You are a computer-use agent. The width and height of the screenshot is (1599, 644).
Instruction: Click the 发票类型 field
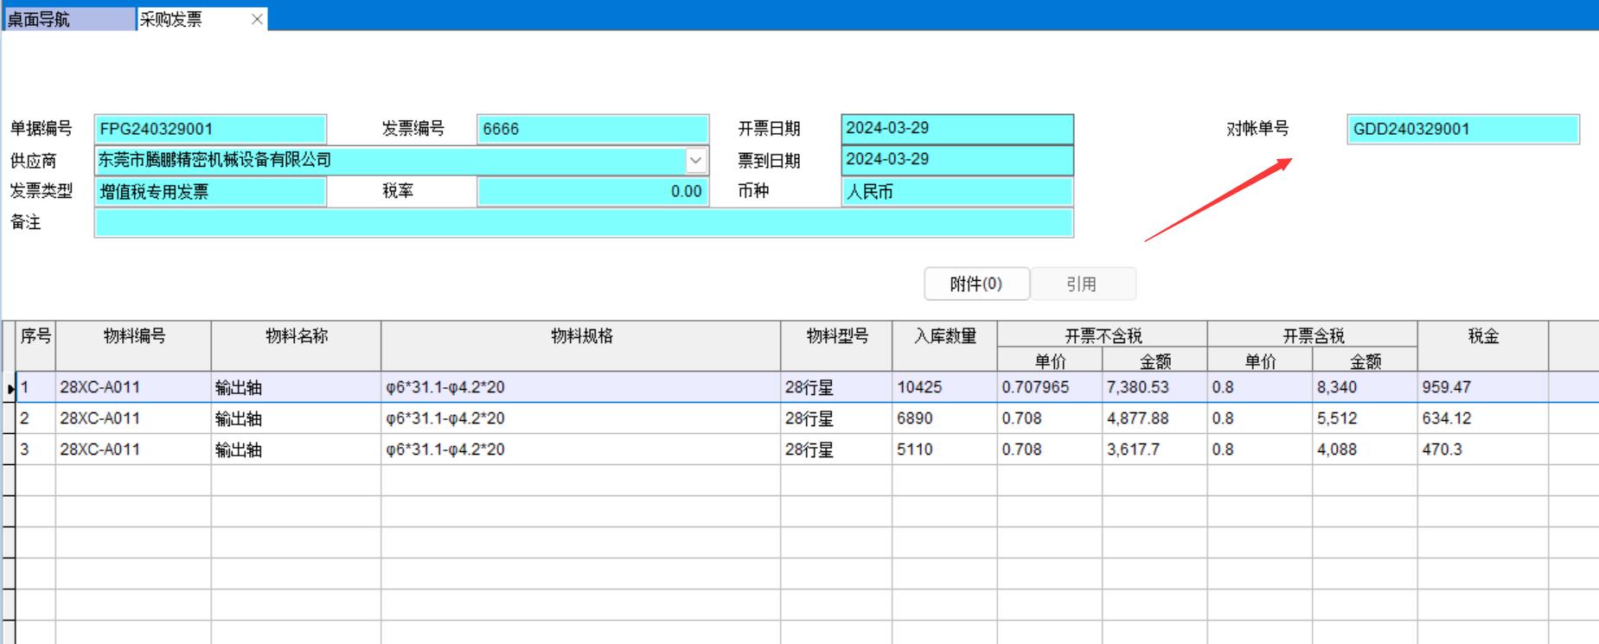210,191
